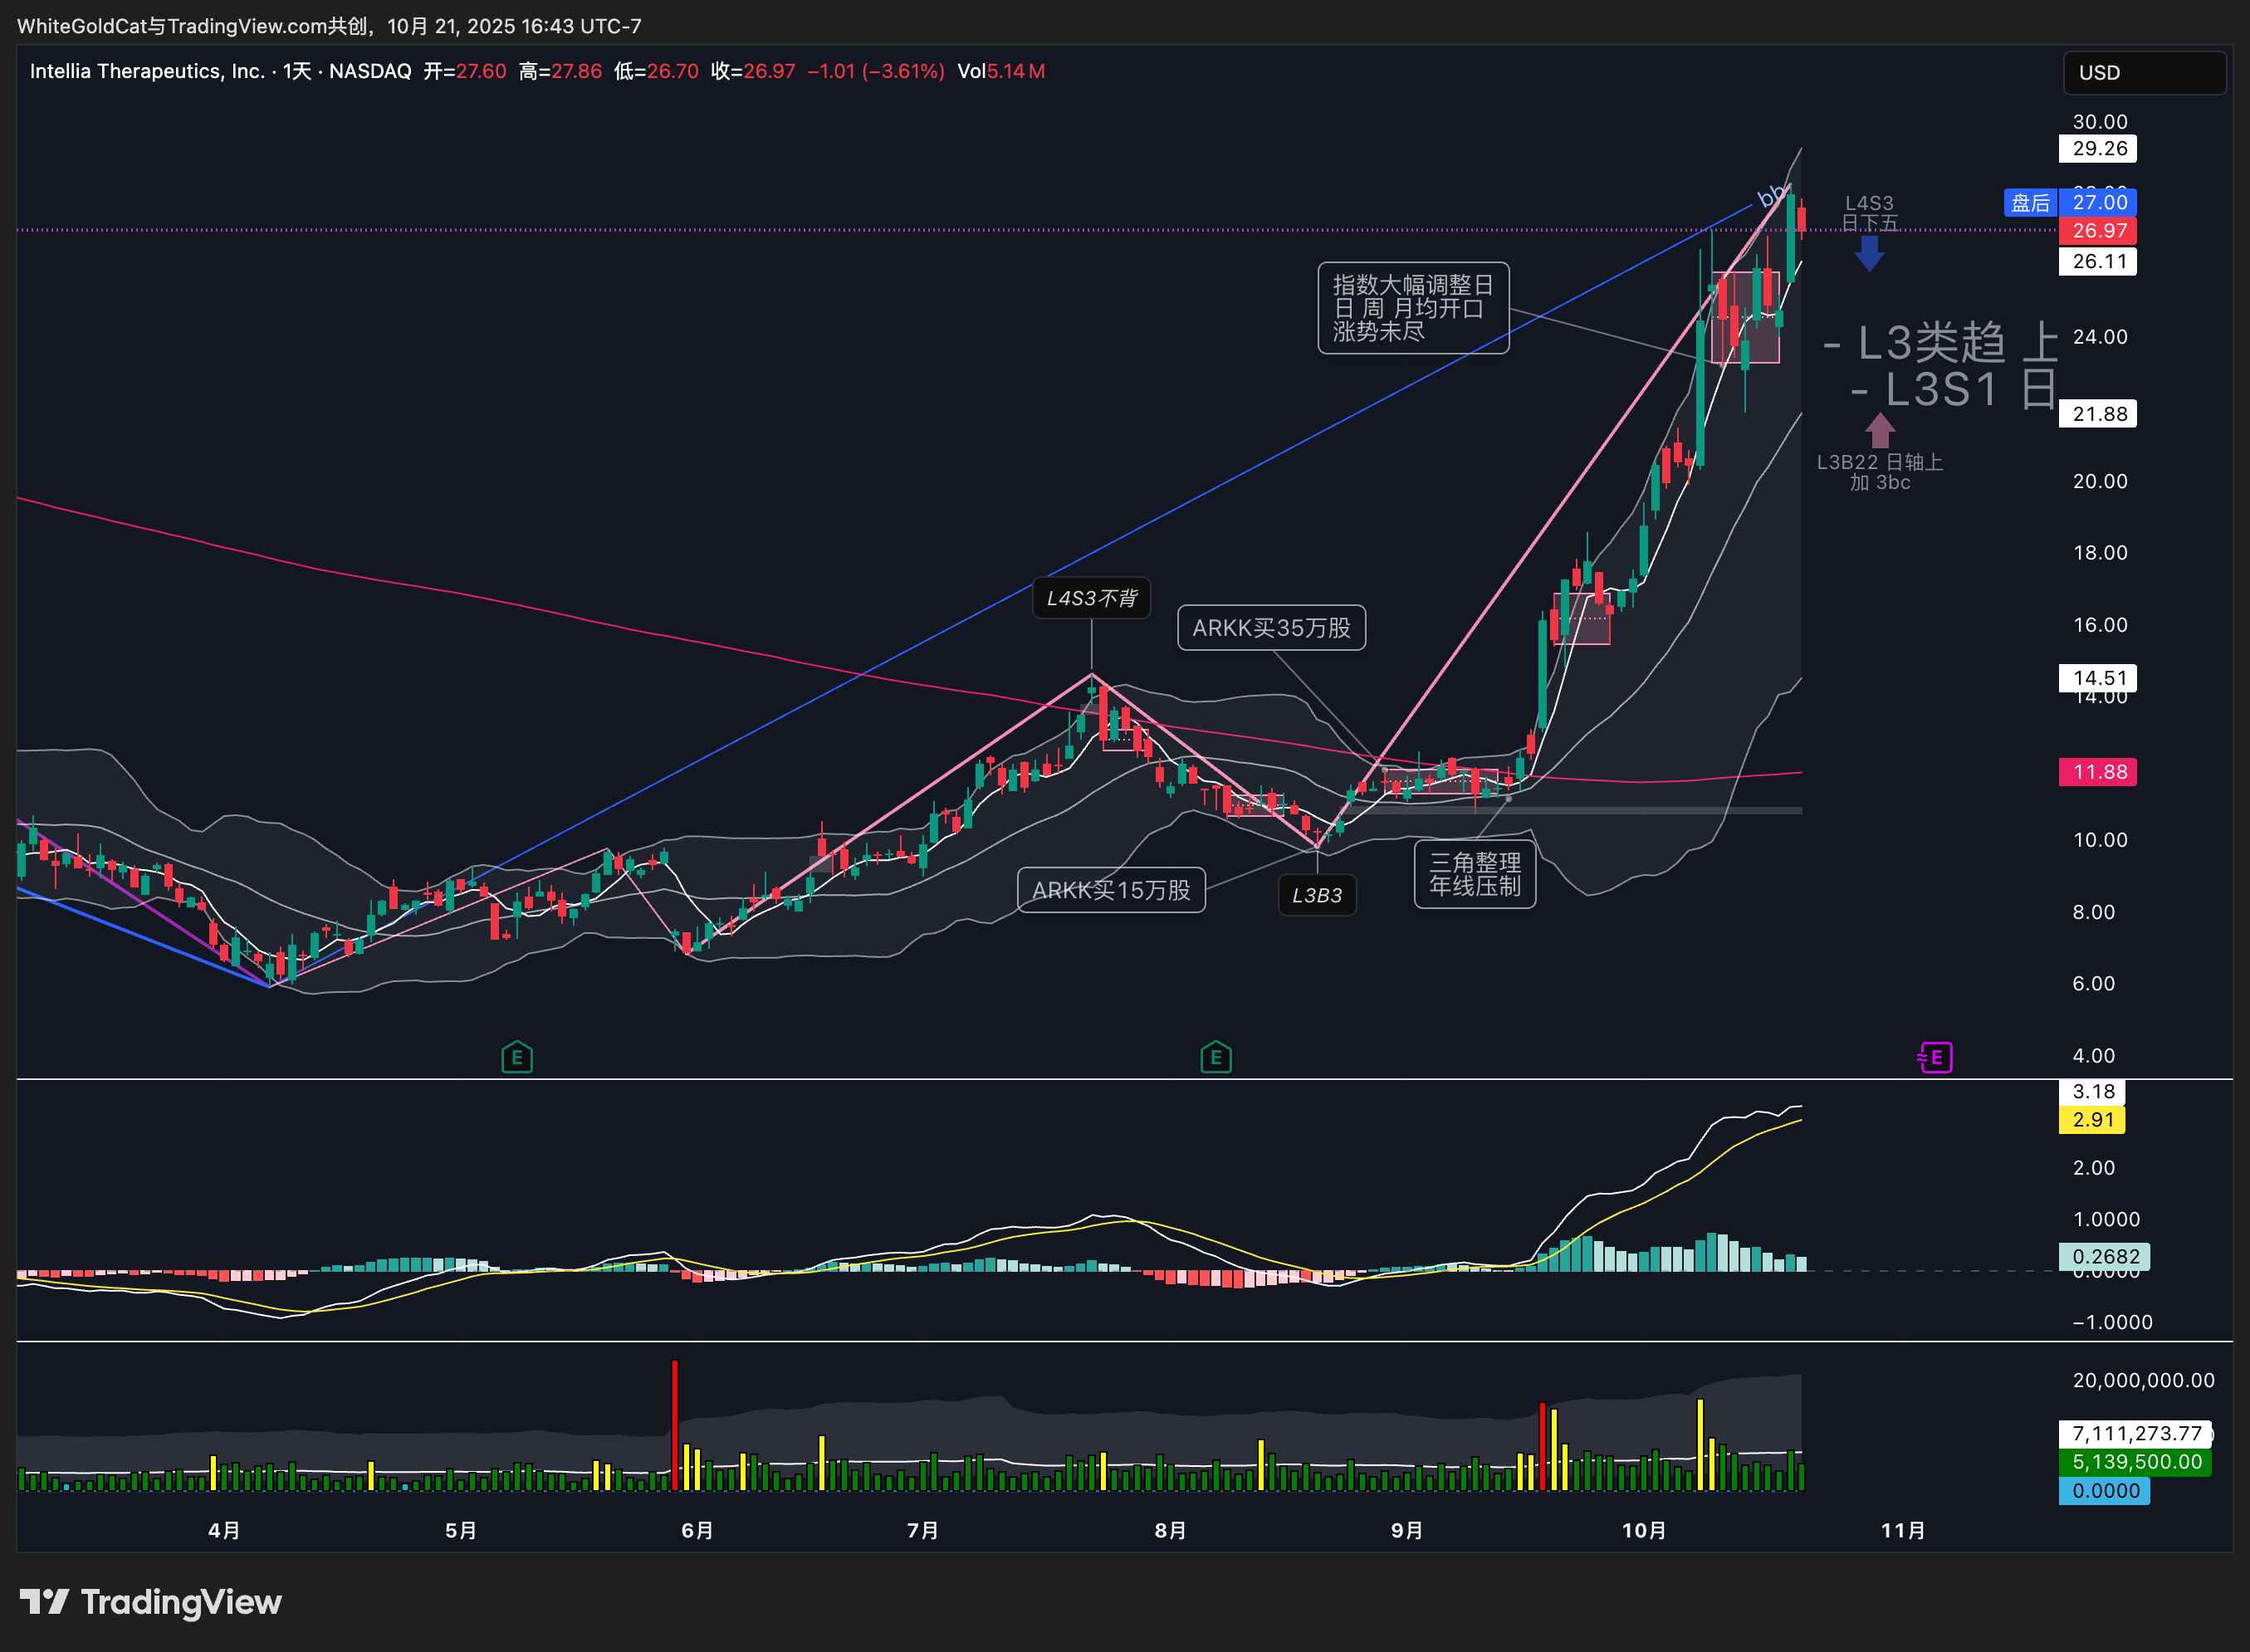Screen dimensions: 2250x1652
Task: Click the tallest red volume bar
Action: 675,1425
